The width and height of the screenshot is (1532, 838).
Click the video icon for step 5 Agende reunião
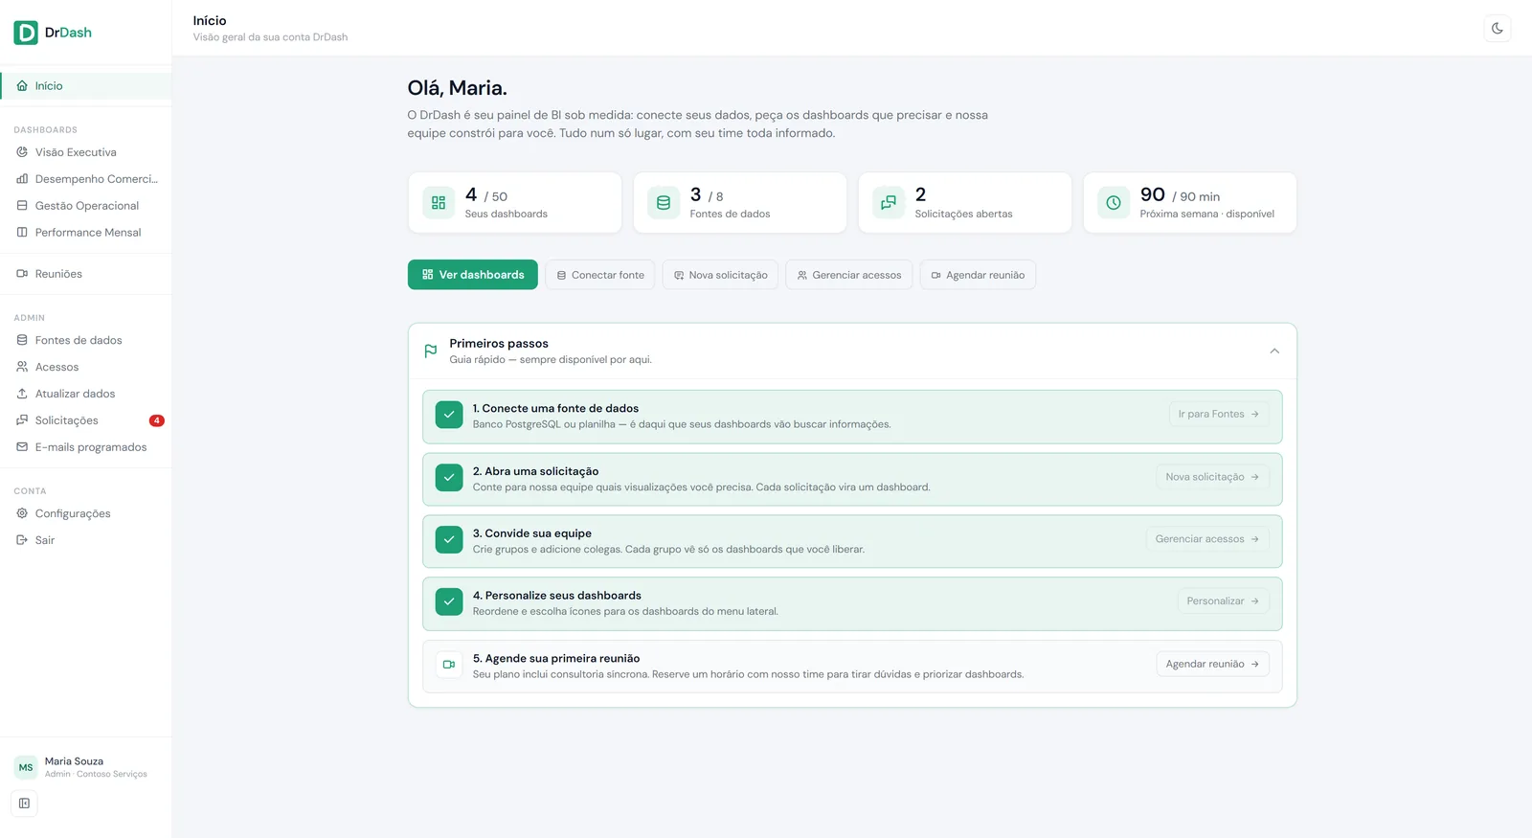pyautogui.click(x=449, y=665)
